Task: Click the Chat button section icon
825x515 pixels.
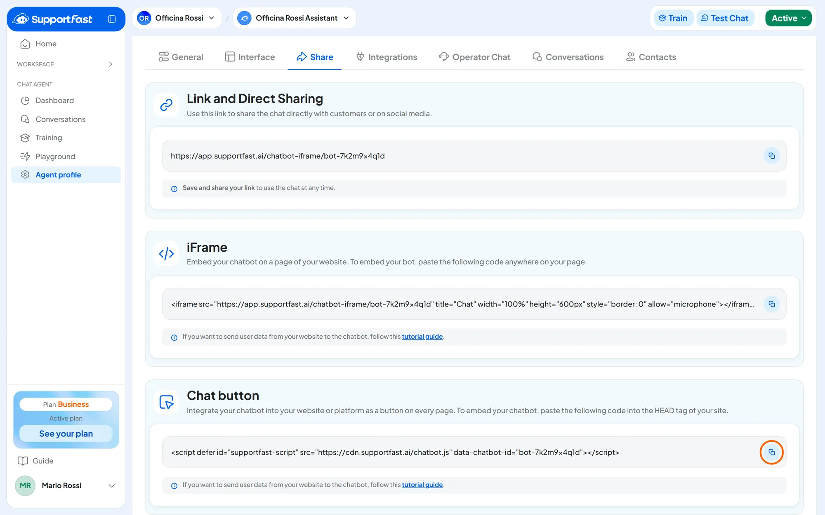Action: pyautogui.click(x=166, y=402)
